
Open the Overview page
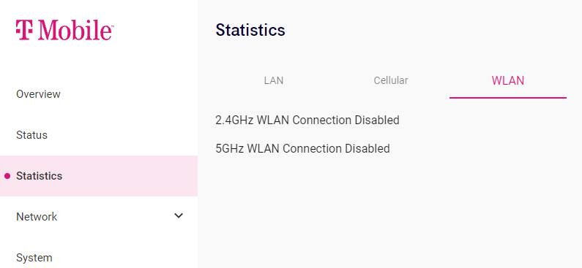[x=38, y=94]
